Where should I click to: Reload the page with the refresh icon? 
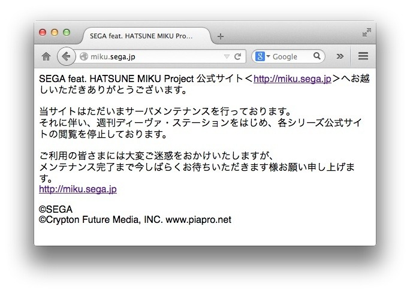click(237, 56)
